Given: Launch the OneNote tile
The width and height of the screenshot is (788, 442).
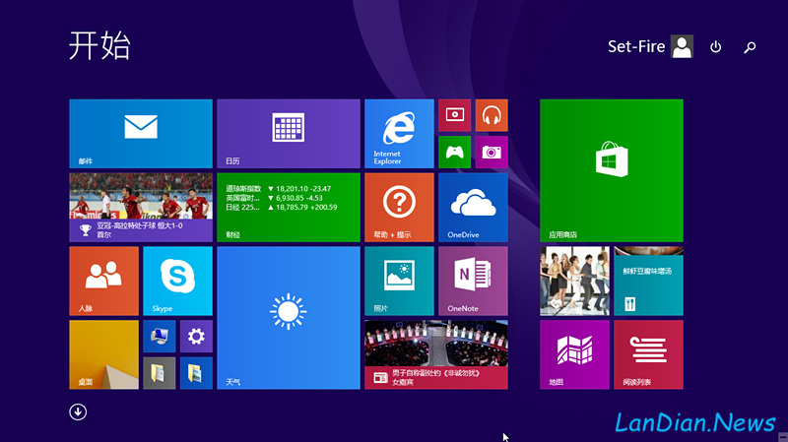Looking at the screenshot, I should 473,281.
